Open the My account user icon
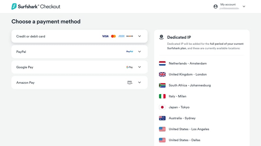Screen dimensions: 261x146 click(216, 6)
